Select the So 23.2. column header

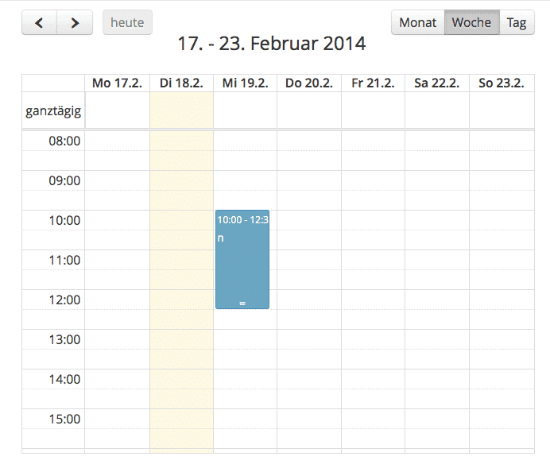(x=502, y=83)
